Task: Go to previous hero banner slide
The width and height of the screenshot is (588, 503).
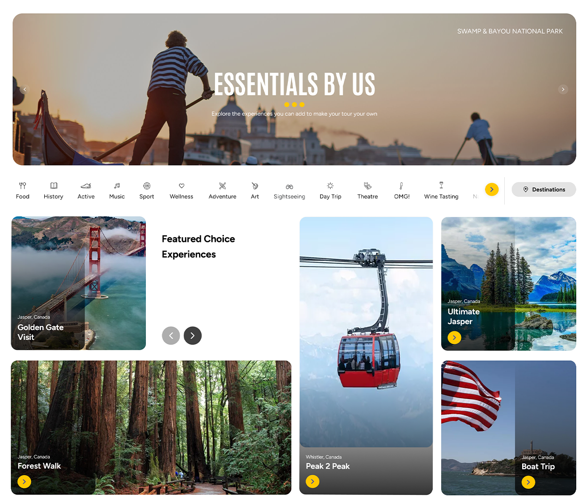Action: pyautogui.click(x=25, y=89)
